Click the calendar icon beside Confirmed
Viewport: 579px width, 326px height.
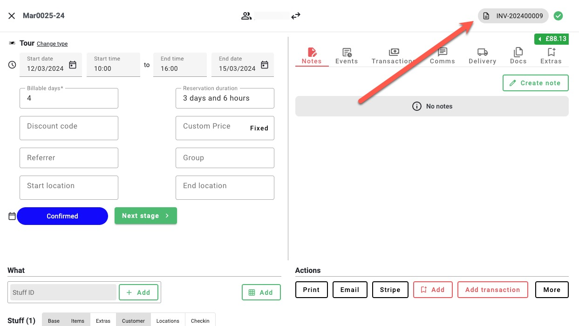(12, 216)
